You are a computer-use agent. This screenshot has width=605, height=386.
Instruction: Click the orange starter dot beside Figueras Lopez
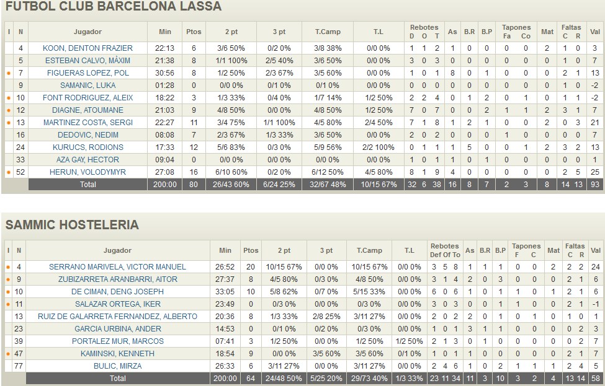[x=9, y=73]
